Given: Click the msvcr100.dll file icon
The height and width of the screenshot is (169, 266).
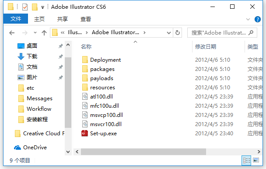Looking at the screenshot, I should click(x=85, y=124).
